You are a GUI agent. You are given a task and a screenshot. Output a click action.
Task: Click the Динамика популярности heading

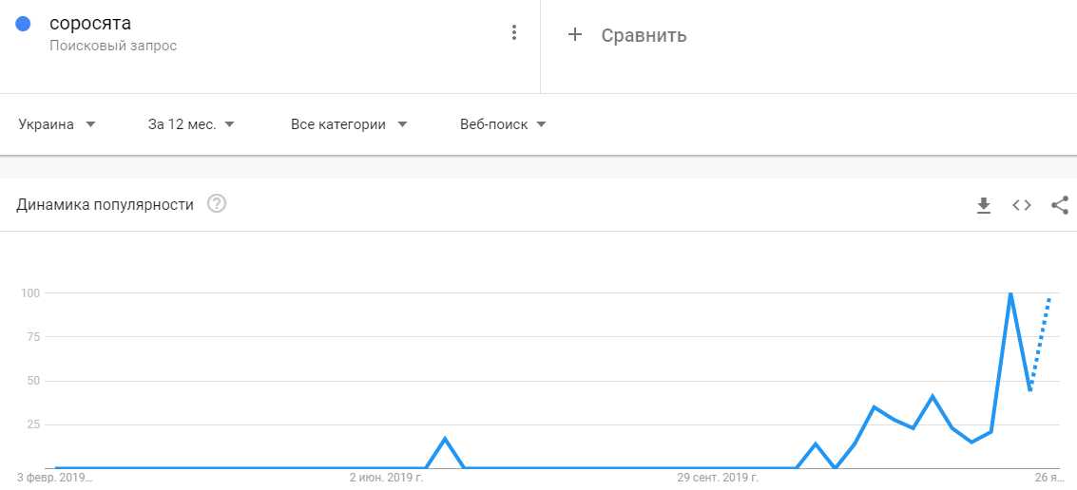(x=105, y=204)
